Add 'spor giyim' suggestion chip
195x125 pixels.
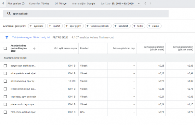coord(74,26)
